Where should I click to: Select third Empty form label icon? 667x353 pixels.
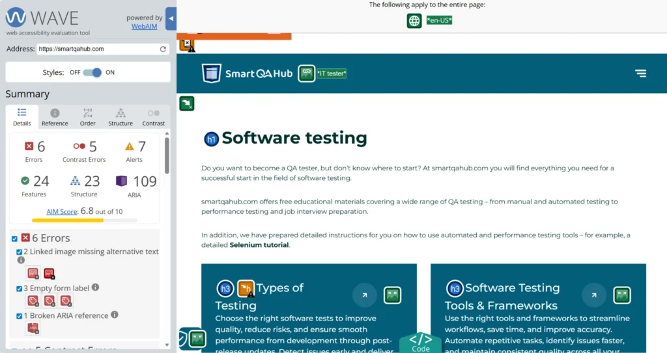[x=66, y=301]
